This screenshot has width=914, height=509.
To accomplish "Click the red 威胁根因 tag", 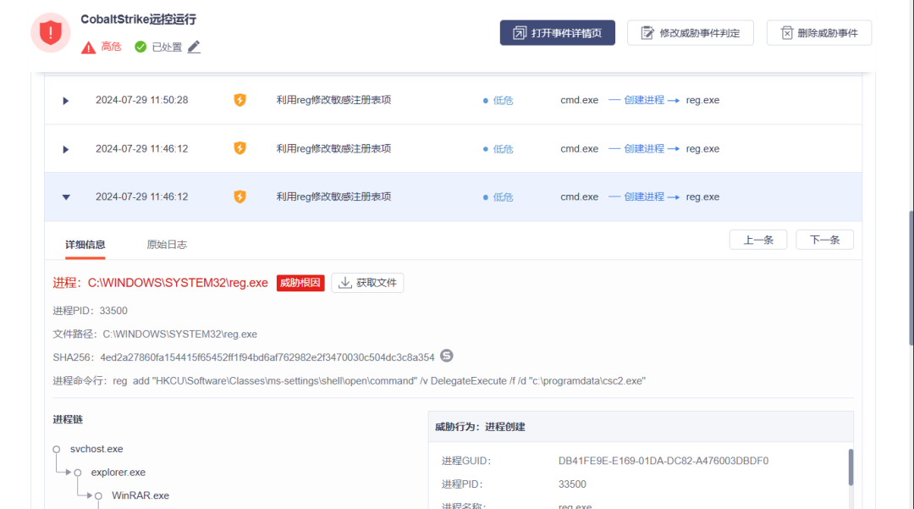I will point(300,283).
